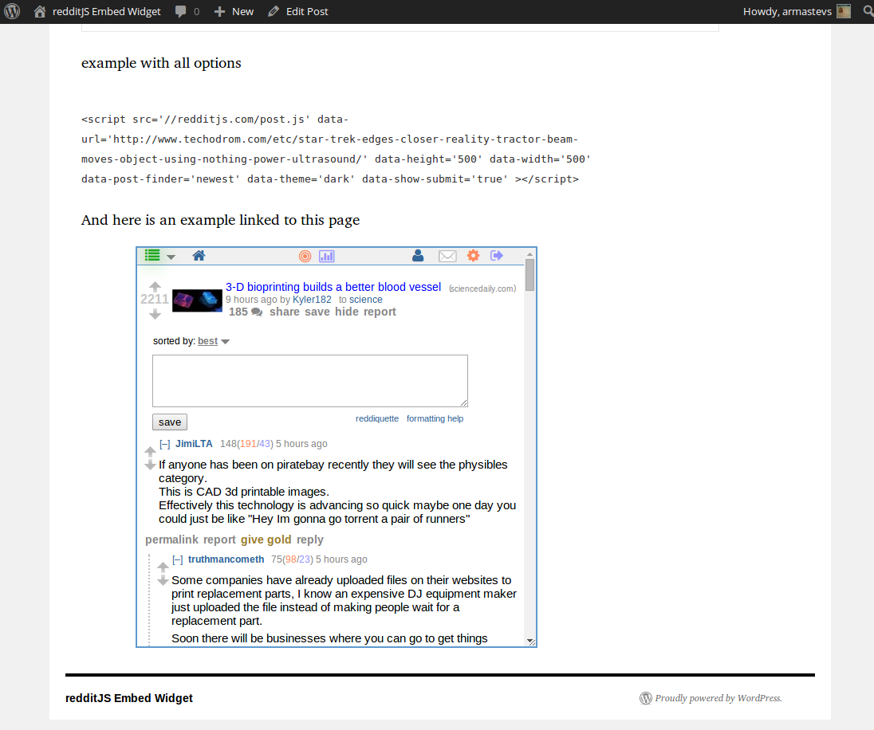Image resolution: width=874 pixels, height=730 pixels.
Task: Go to the science subreddit link
Action: click(366, 300)
